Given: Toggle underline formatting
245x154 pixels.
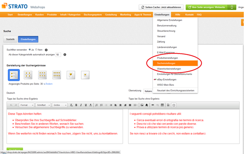Looking at the screenshot, I should [x=86, y=105].
